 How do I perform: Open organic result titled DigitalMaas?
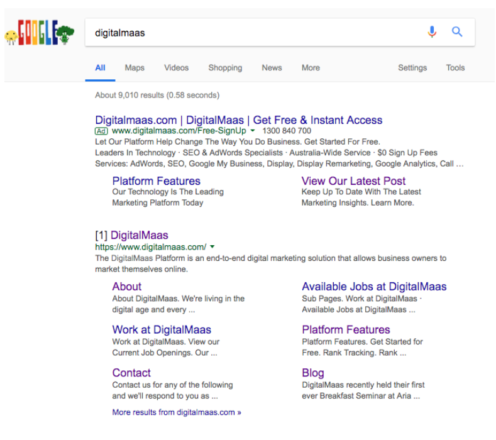pos(139,235)
